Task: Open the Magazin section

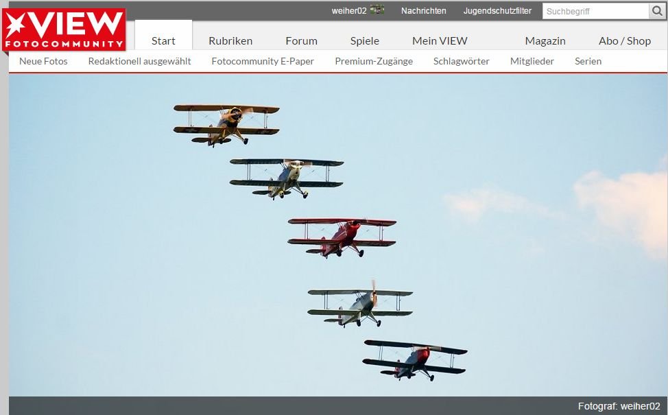Action: click(545, 40)
